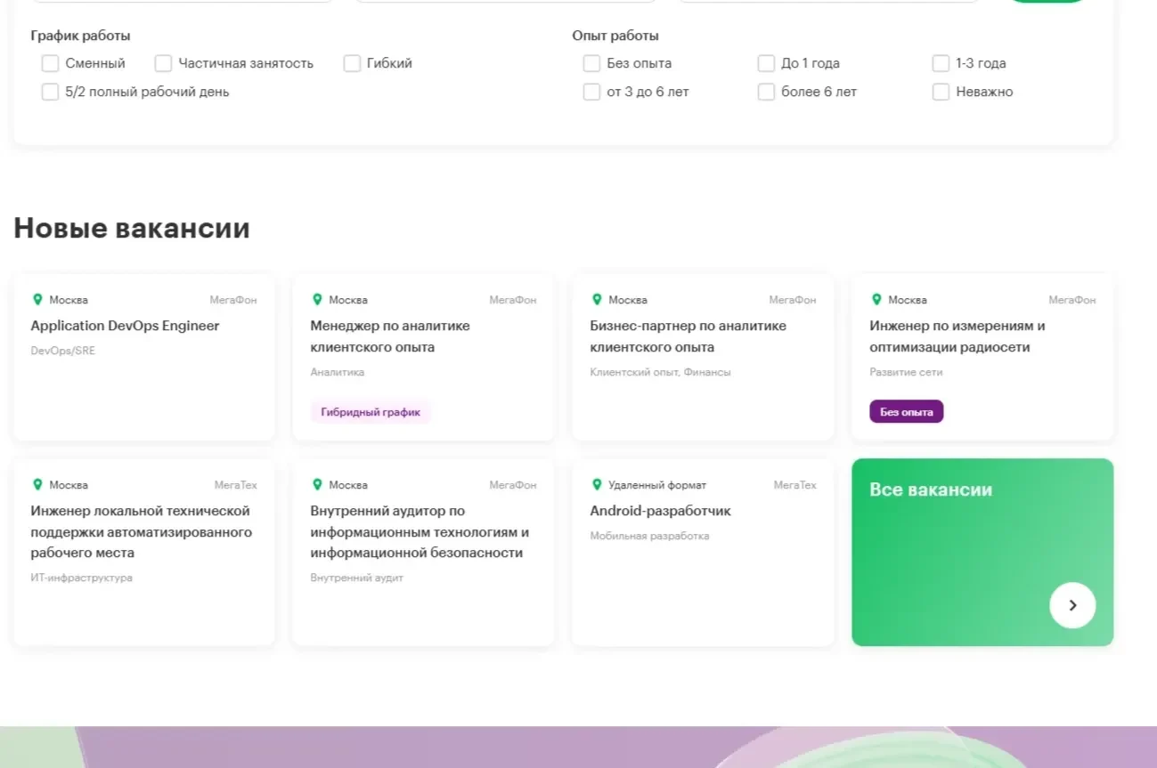The width and height of the screenshot is (1157, 768).
Task: Click the Аналитика category text
Action: (338, 372)
